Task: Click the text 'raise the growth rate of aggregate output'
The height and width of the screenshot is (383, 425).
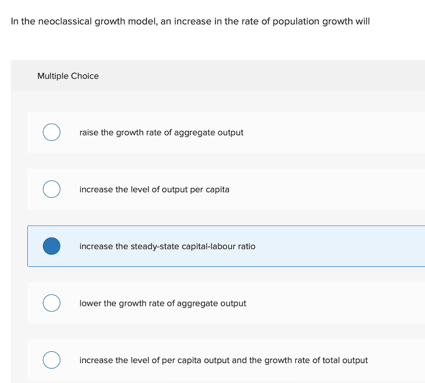Action: point(161,132)
